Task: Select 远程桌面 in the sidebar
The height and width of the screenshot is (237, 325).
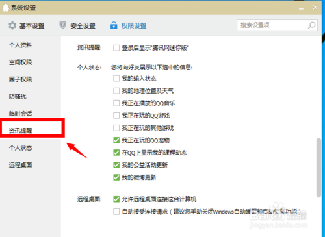Action: coord(20,165)
